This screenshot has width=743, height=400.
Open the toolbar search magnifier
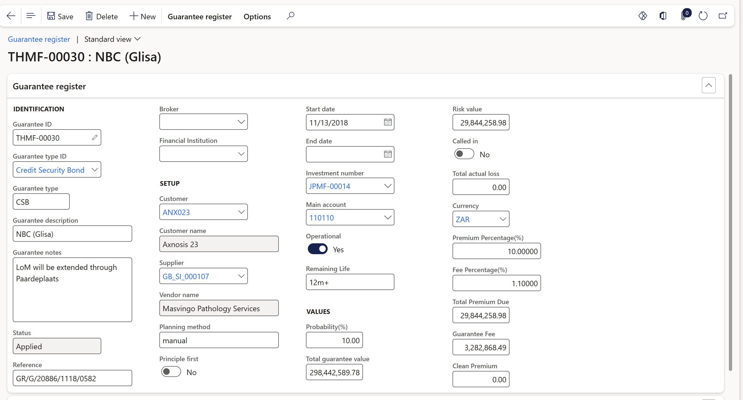[x=290, y=16]
